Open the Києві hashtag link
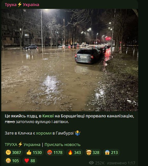 pyautogui.click(x=48, y=116)
